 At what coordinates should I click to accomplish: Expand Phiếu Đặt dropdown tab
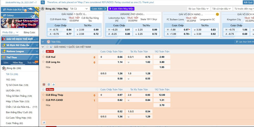10,32
